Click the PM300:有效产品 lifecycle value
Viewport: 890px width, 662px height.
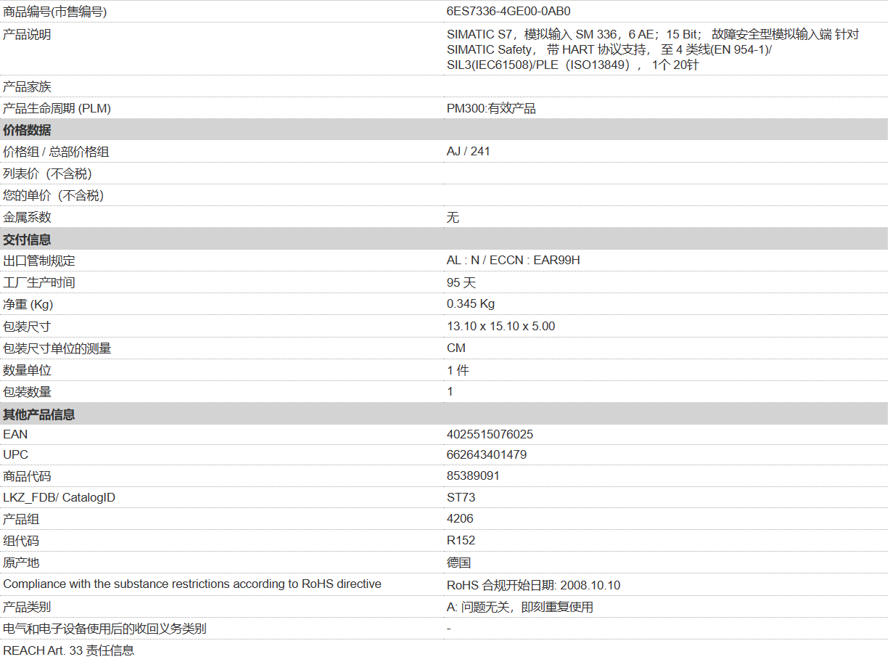point(491,108)
